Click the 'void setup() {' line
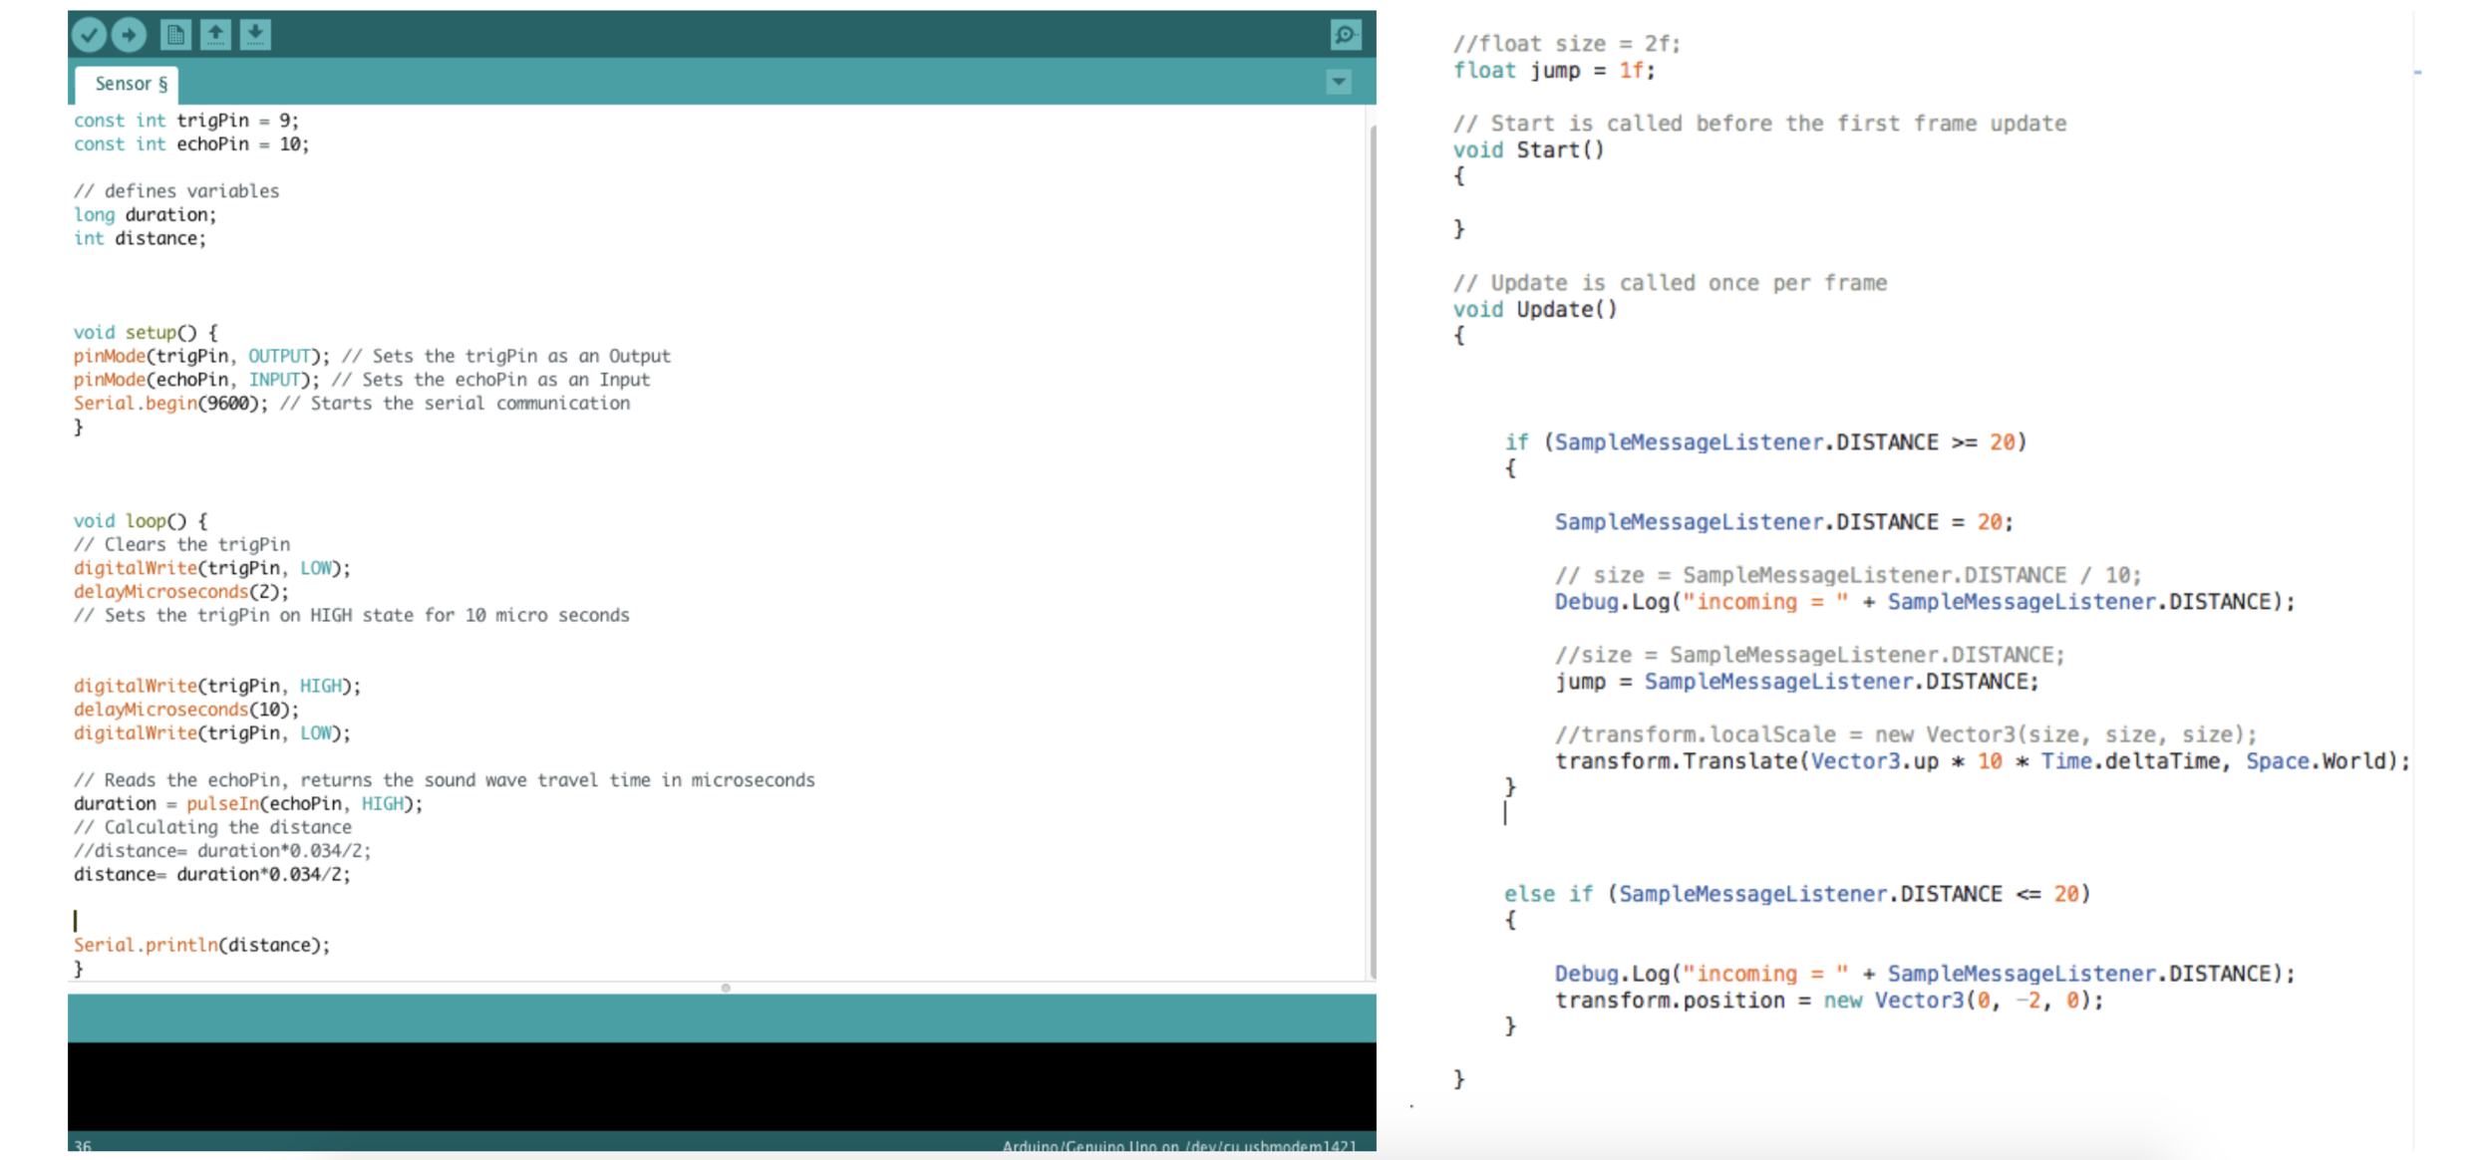The height and width of the screenshot is (1160, 2492). pos(146,333)
